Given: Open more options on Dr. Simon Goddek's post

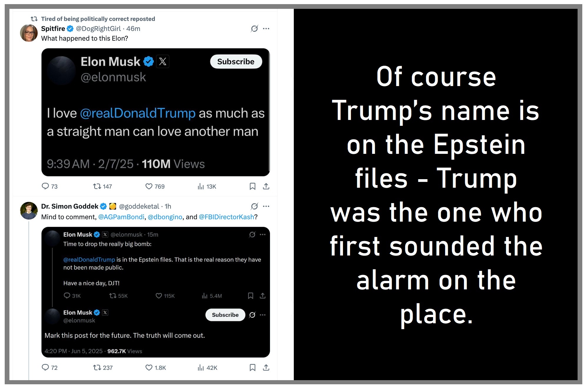Looking at the screenshot, I should tap(266, 206).
